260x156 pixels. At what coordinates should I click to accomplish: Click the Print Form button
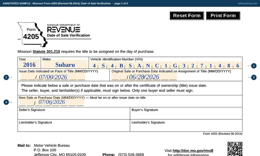(x=223, y=16)
